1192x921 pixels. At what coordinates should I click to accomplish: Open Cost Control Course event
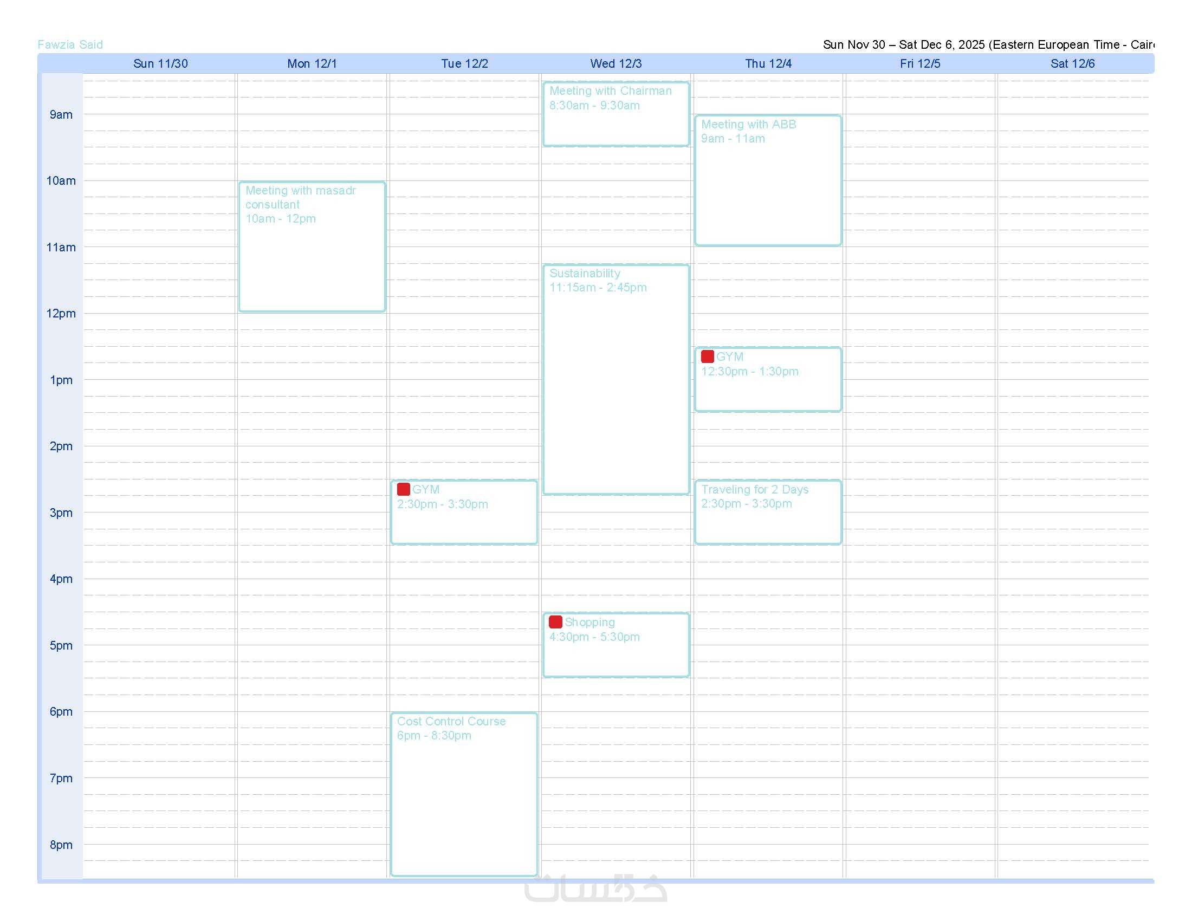point(463,794)
